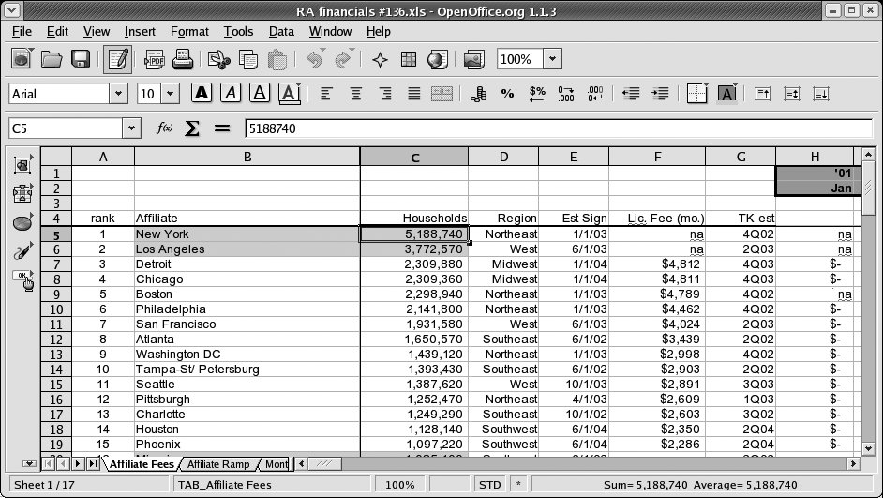Increase the cell indent
Screen dimensions: 883x498
(x=660, y=94)
